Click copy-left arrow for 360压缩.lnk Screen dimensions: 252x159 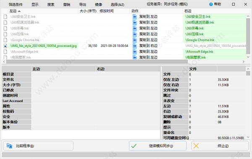coord(135,34)
